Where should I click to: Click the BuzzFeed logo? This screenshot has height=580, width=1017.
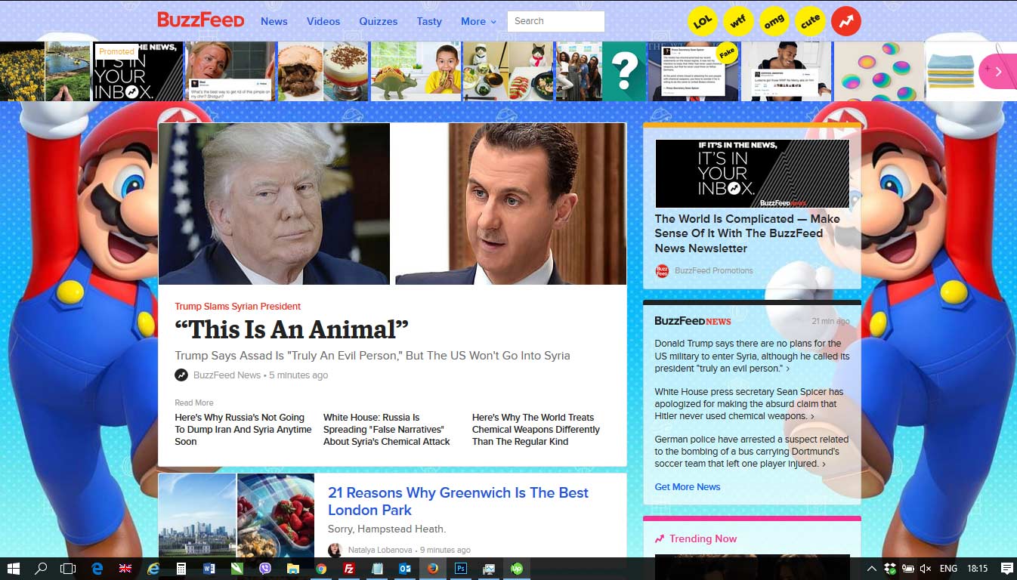pyautogui.click(x=201, y=20)
